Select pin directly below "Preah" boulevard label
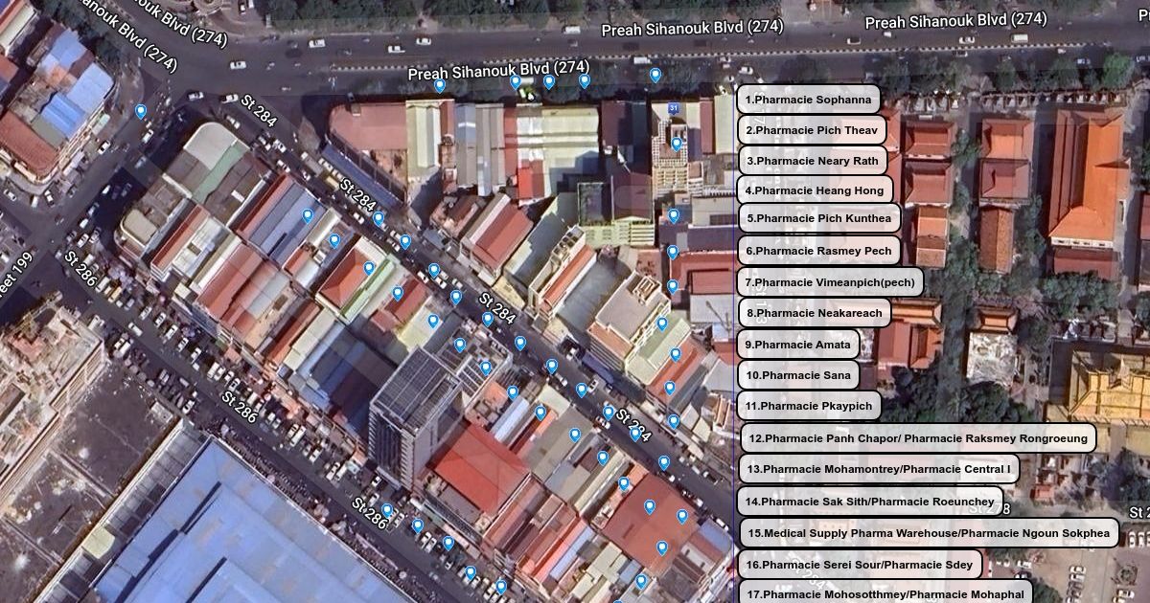 tap(440, 85)
